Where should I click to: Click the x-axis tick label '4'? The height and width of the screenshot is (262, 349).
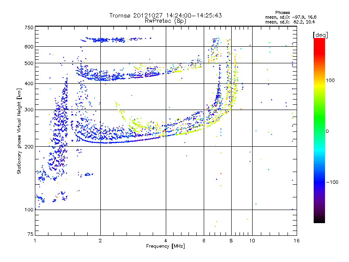(x=166, y=241)
